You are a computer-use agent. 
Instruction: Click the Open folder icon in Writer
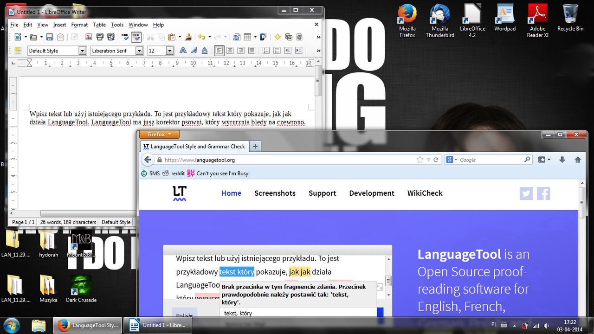[33, 37]
